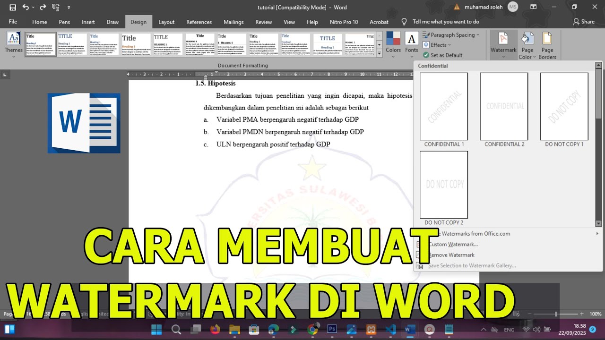Viewport: 605px width, 340px height.
Task: Switch to the Home tab
Action: click(40, 22)
